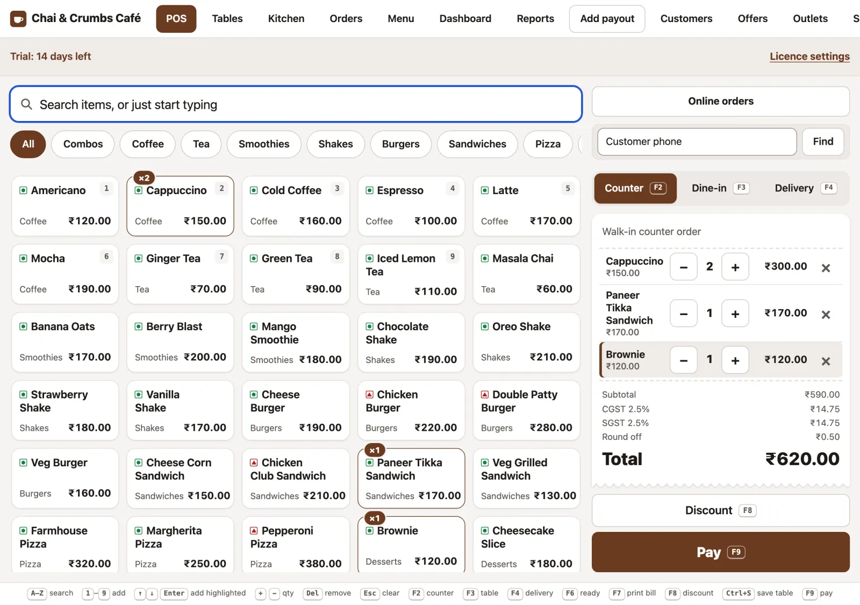
Task: Go to the Kitchen view
Action: point(286,19)
